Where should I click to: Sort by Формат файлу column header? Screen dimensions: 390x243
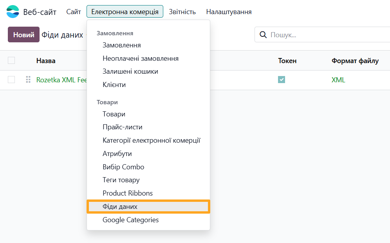coord(355,61)
